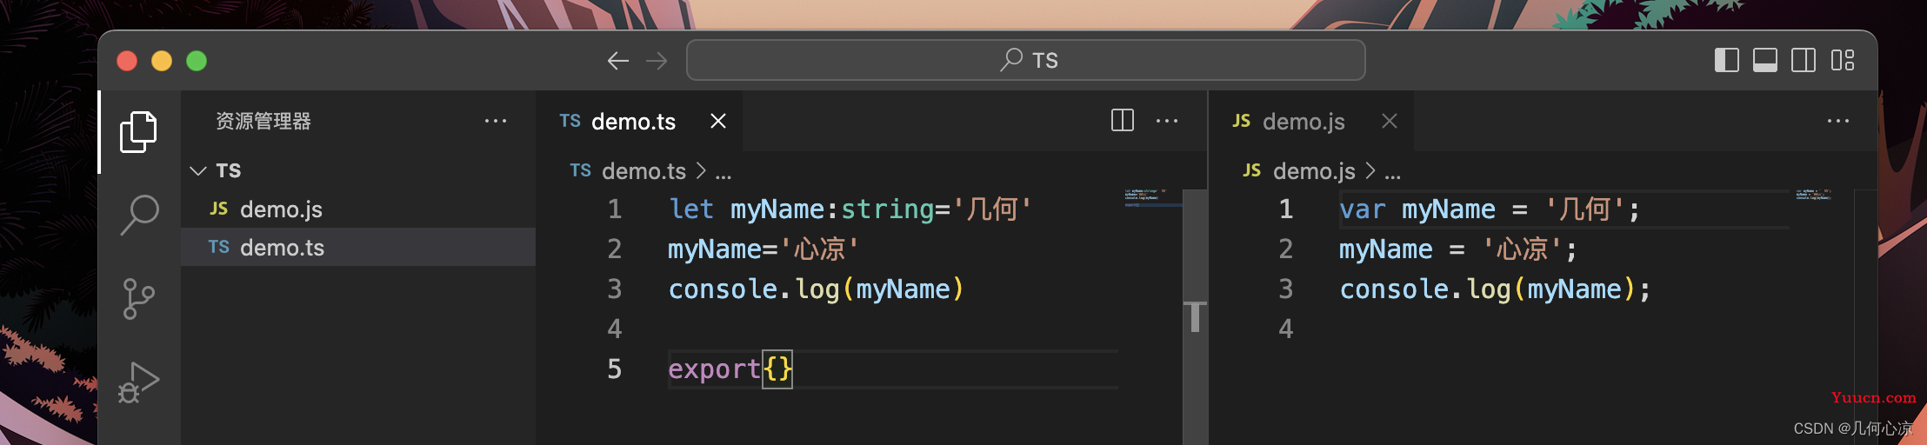Go back with the left arrow

(618, 61)
